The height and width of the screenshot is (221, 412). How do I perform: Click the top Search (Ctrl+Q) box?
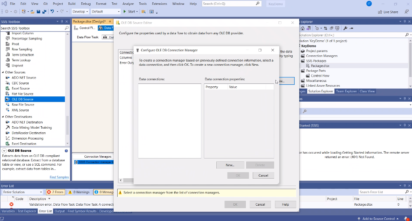point(232,4)
